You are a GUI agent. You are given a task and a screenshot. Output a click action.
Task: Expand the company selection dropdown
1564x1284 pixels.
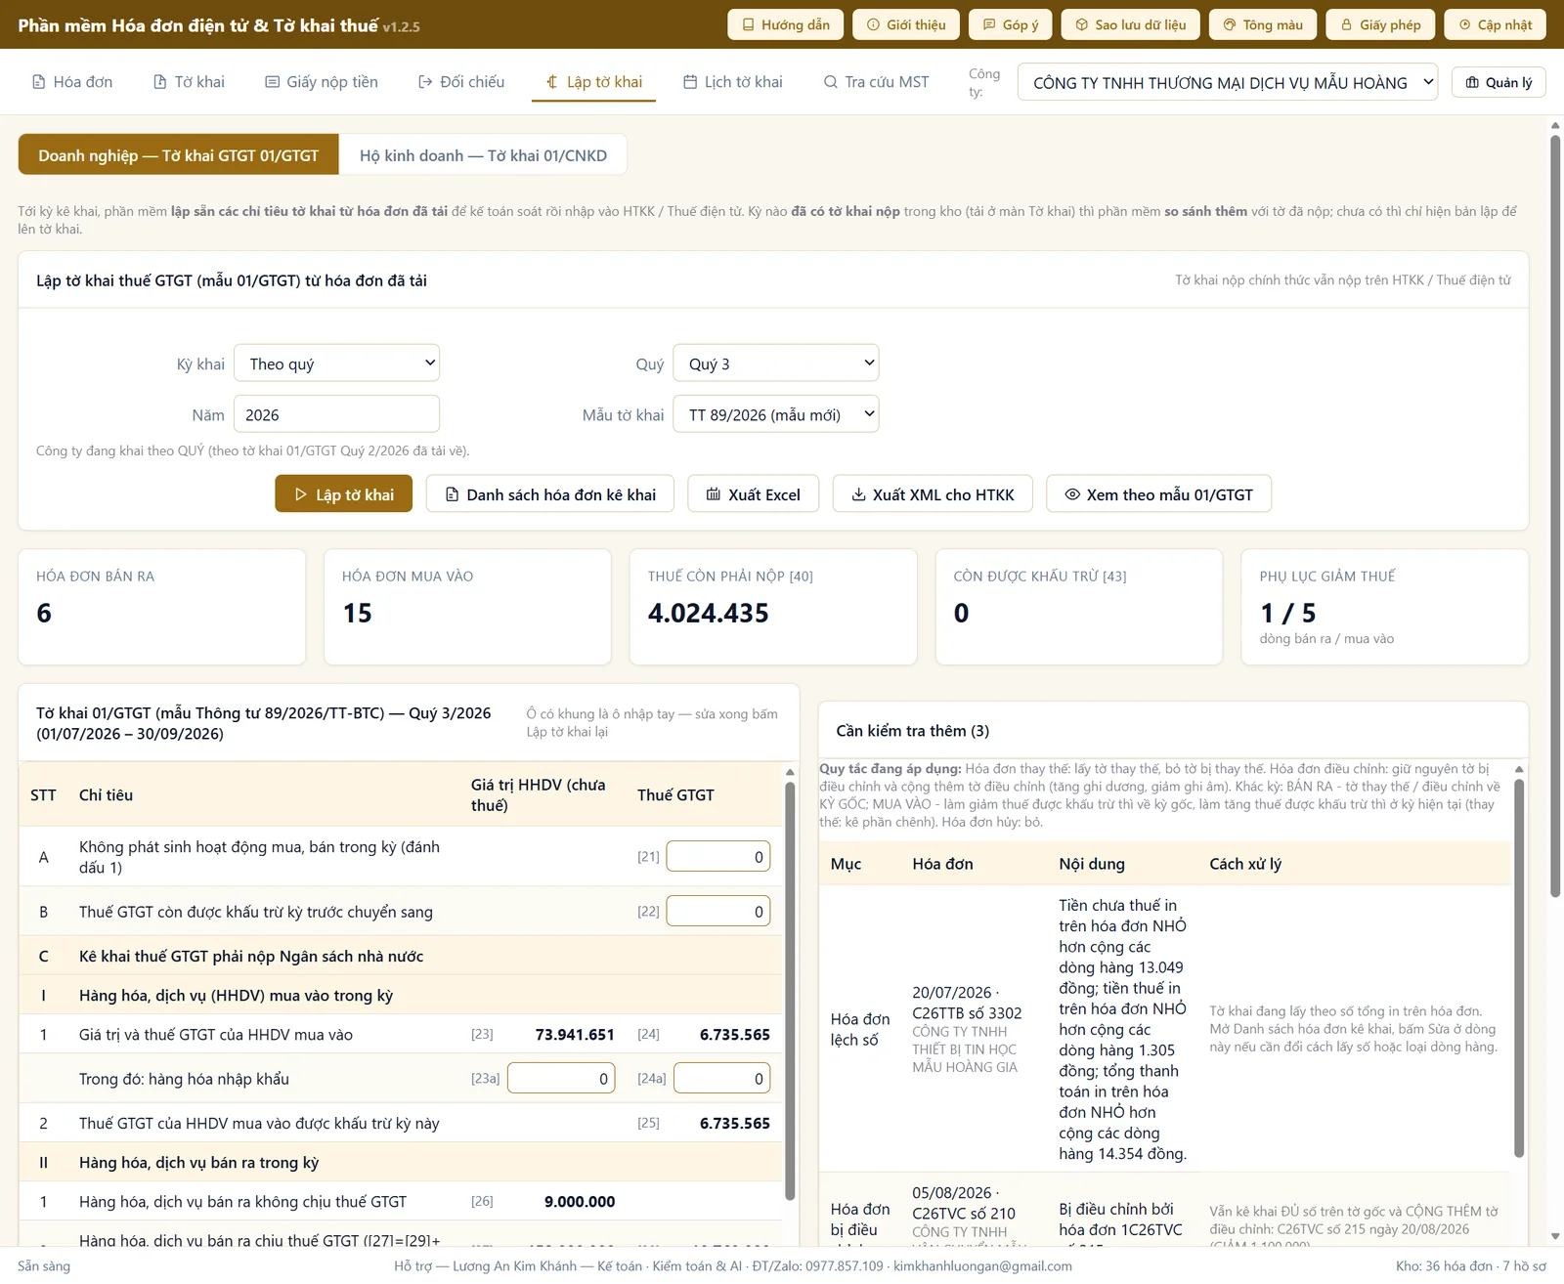tap(1228, 83)
